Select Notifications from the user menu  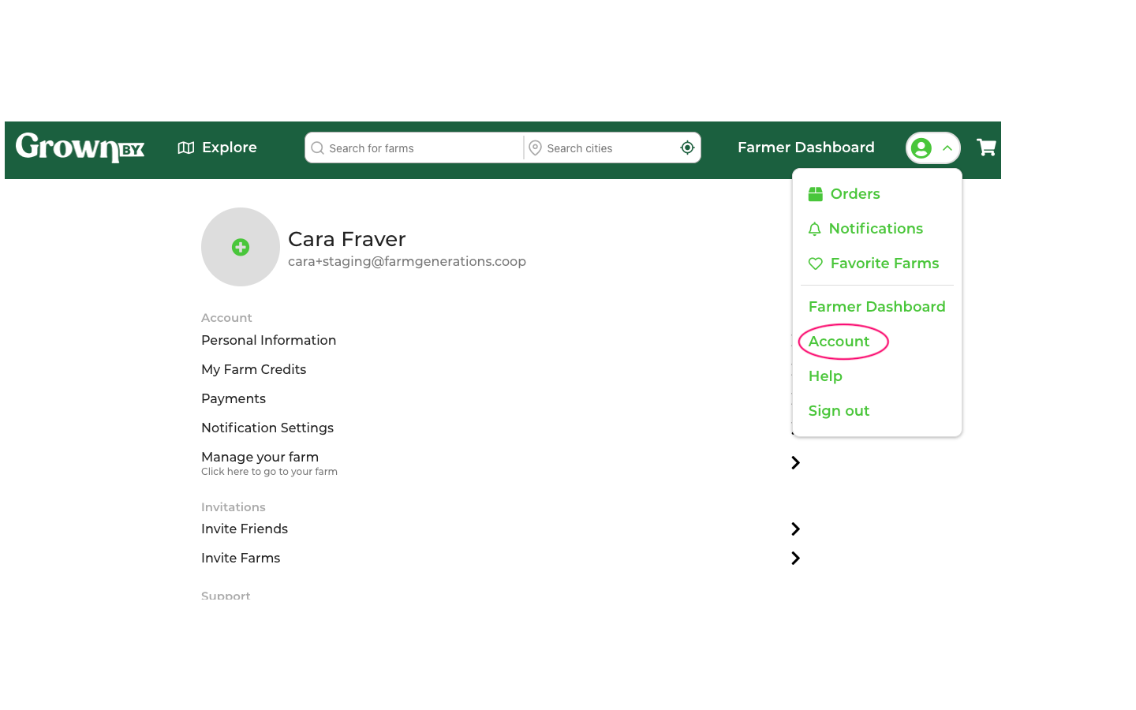(x=876, y=229)
